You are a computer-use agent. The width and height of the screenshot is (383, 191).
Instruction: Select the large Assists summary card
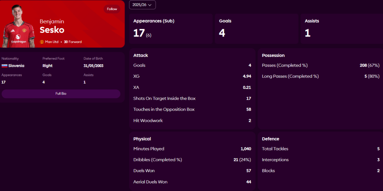341,29
